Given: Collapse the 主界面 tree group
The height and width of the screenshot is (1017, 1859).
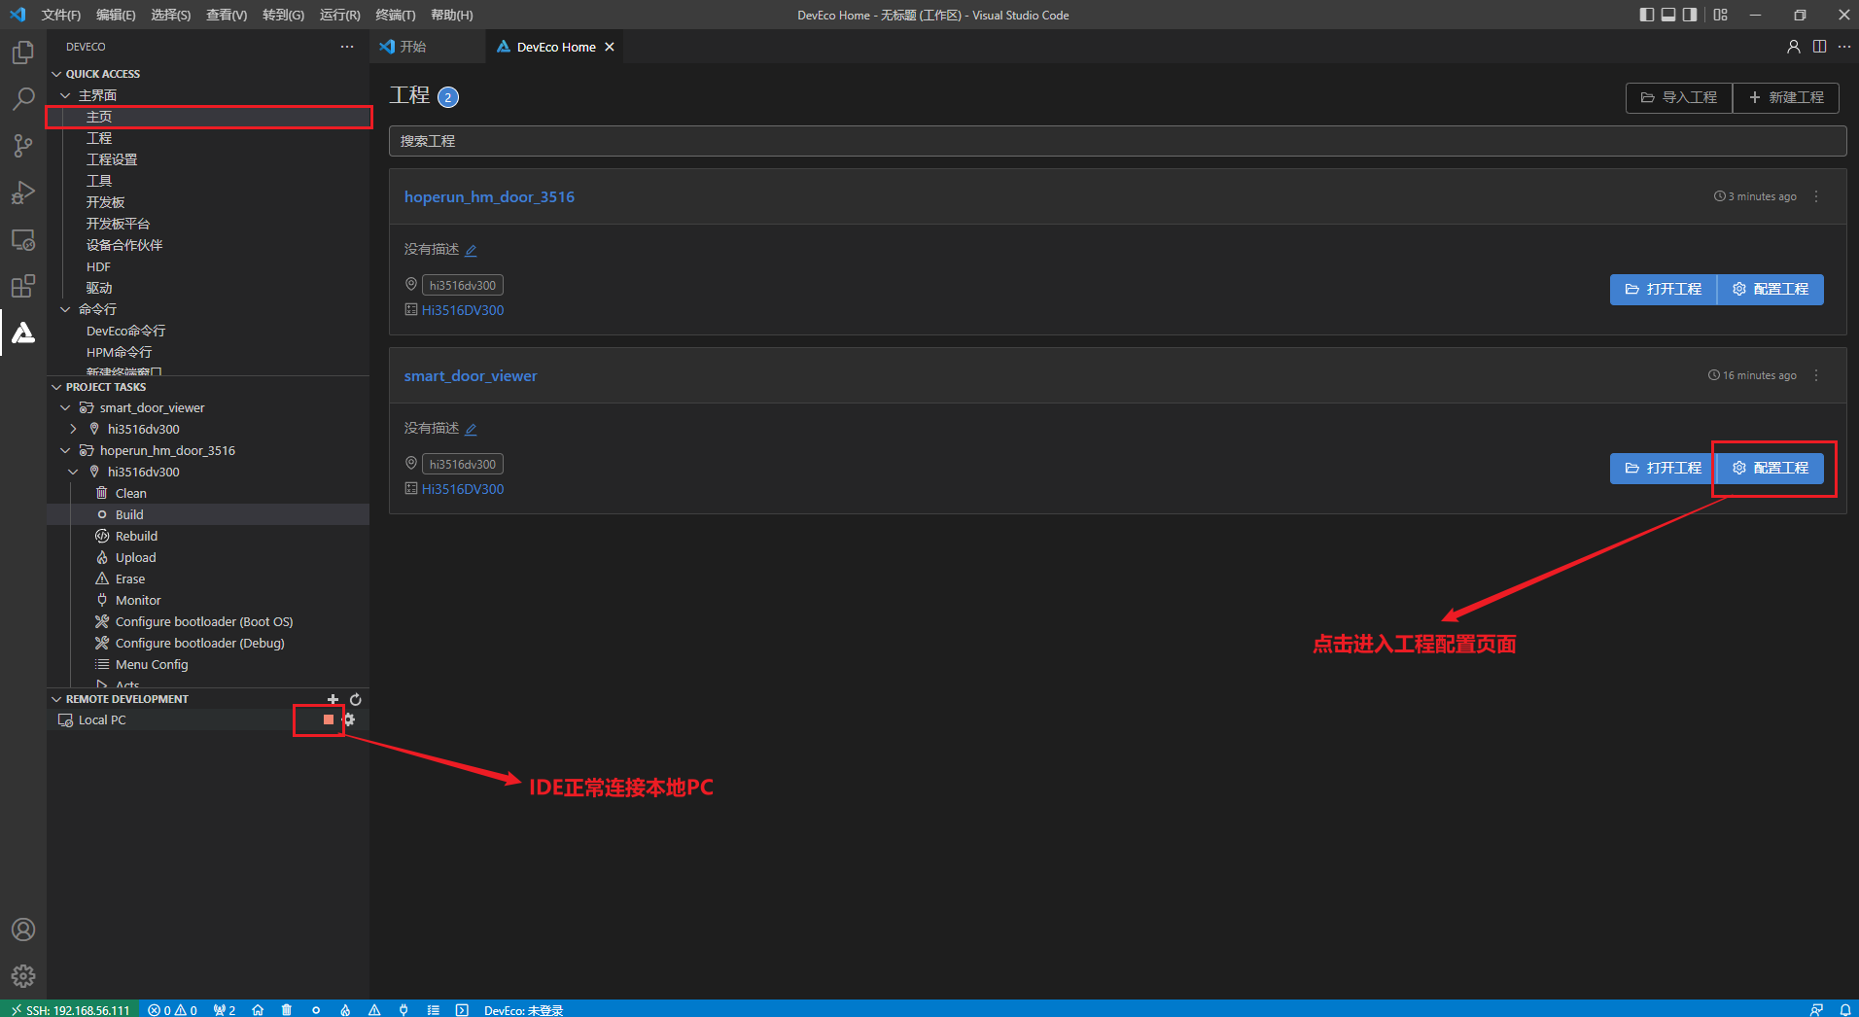Looking at the screenshot, I should pos(65,95).
